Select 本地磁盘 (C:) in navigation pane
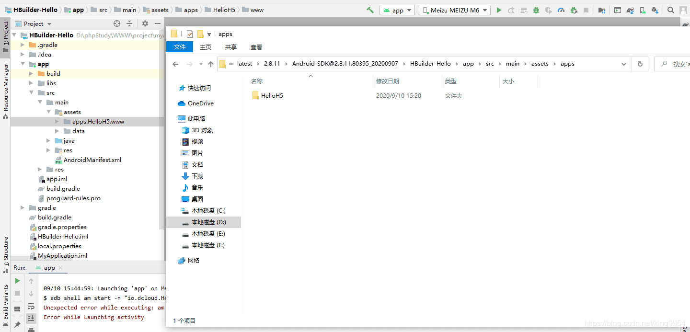 tap(208, 211)
